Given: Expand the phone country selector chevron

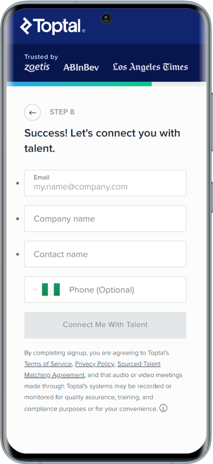Looking at the screenshot, I should coord(35,289).
